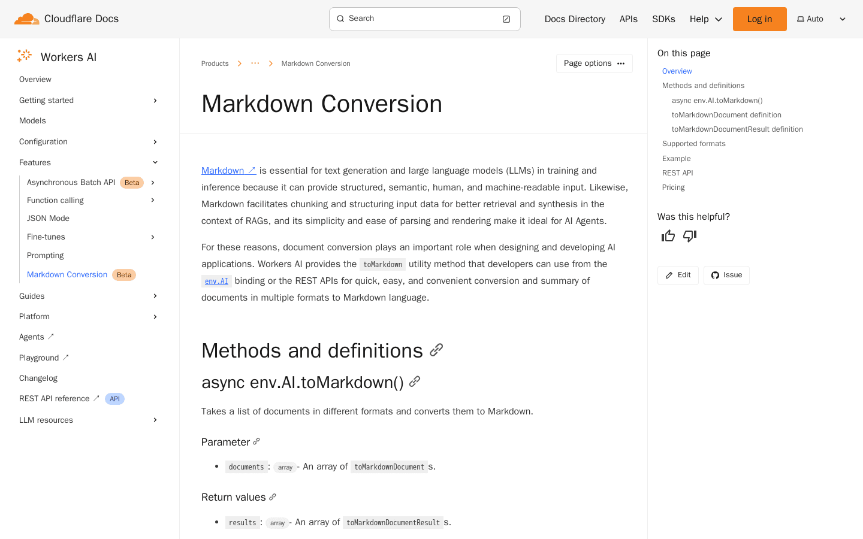Viewport: 863px width, 539px height.
Task: Open the SDKs navigation item
Action: (x=663, y=19)
